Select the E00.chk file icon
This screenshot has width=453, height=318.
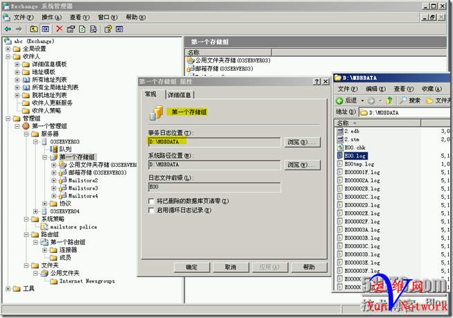click(340, 148)
